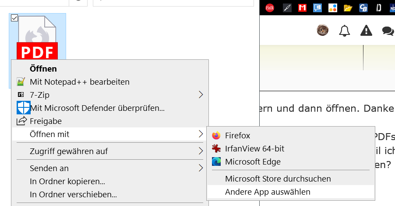Expand the 'Senden an' submenu
395x206 pixels.
click(201, 168)
